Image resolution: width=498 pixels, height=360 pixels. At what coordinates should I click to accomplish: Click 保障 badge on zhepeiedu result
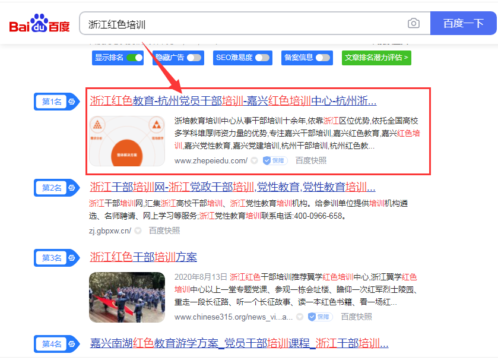click(275, 161)
